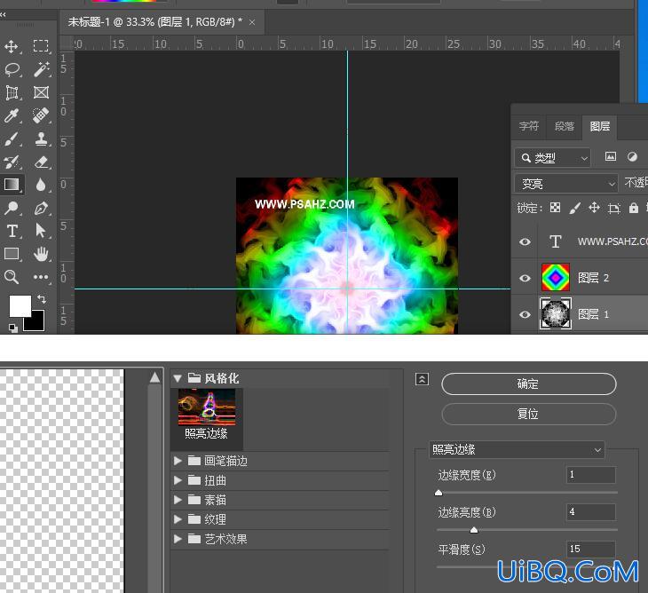Select the Move tool
This screenshot has height=593, width=648.
(12, 46)
